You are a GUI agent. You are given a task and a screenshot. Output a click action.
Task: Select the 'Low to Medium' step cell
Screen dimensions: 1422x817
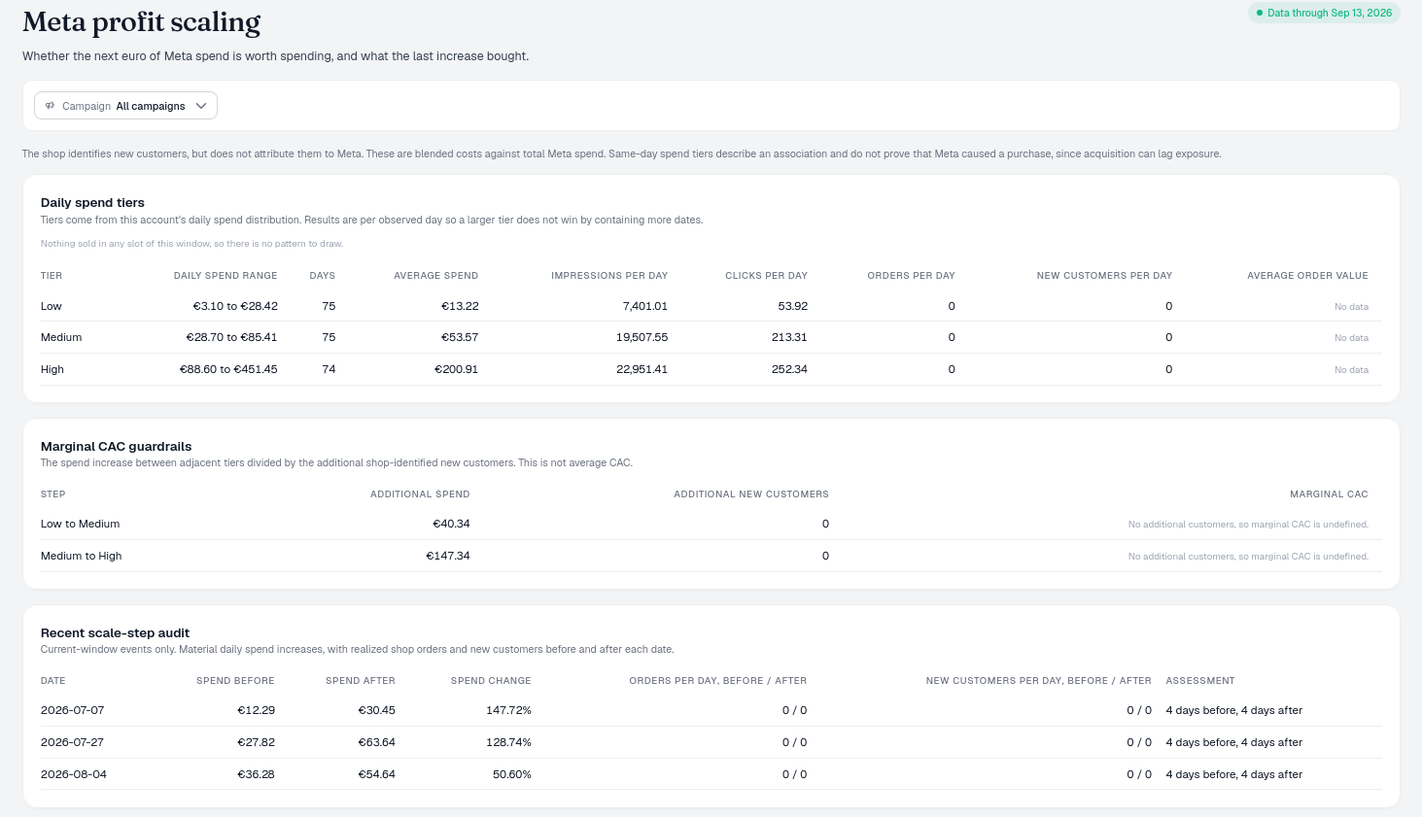click(81, 525)
